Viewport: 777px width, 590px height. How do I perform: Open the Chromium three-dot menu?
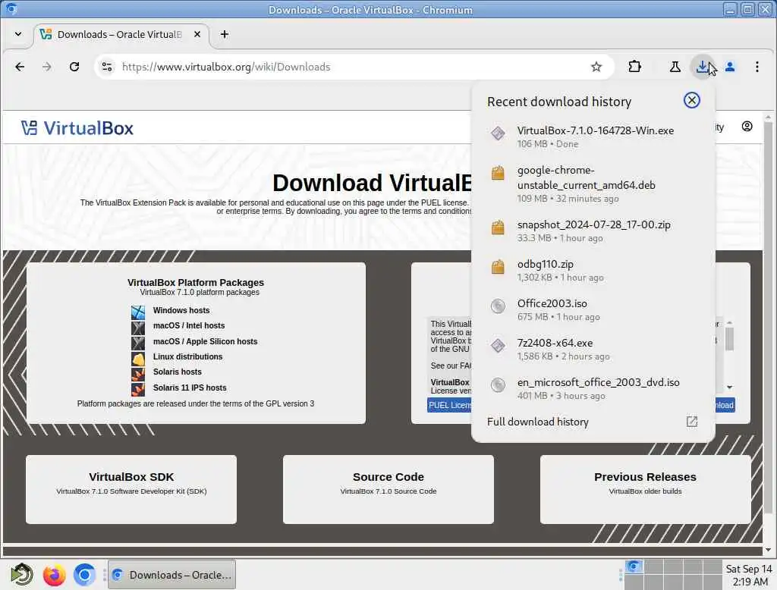[x=757, y=67]
